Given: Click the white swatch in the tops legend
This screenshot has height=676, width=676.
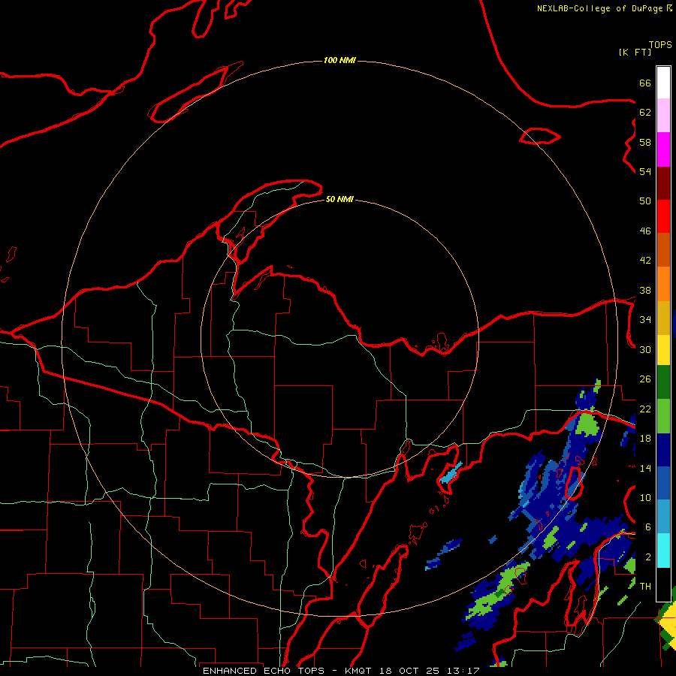Looking at the screenshot, I should pyautogui.click(x=663, y=83).
